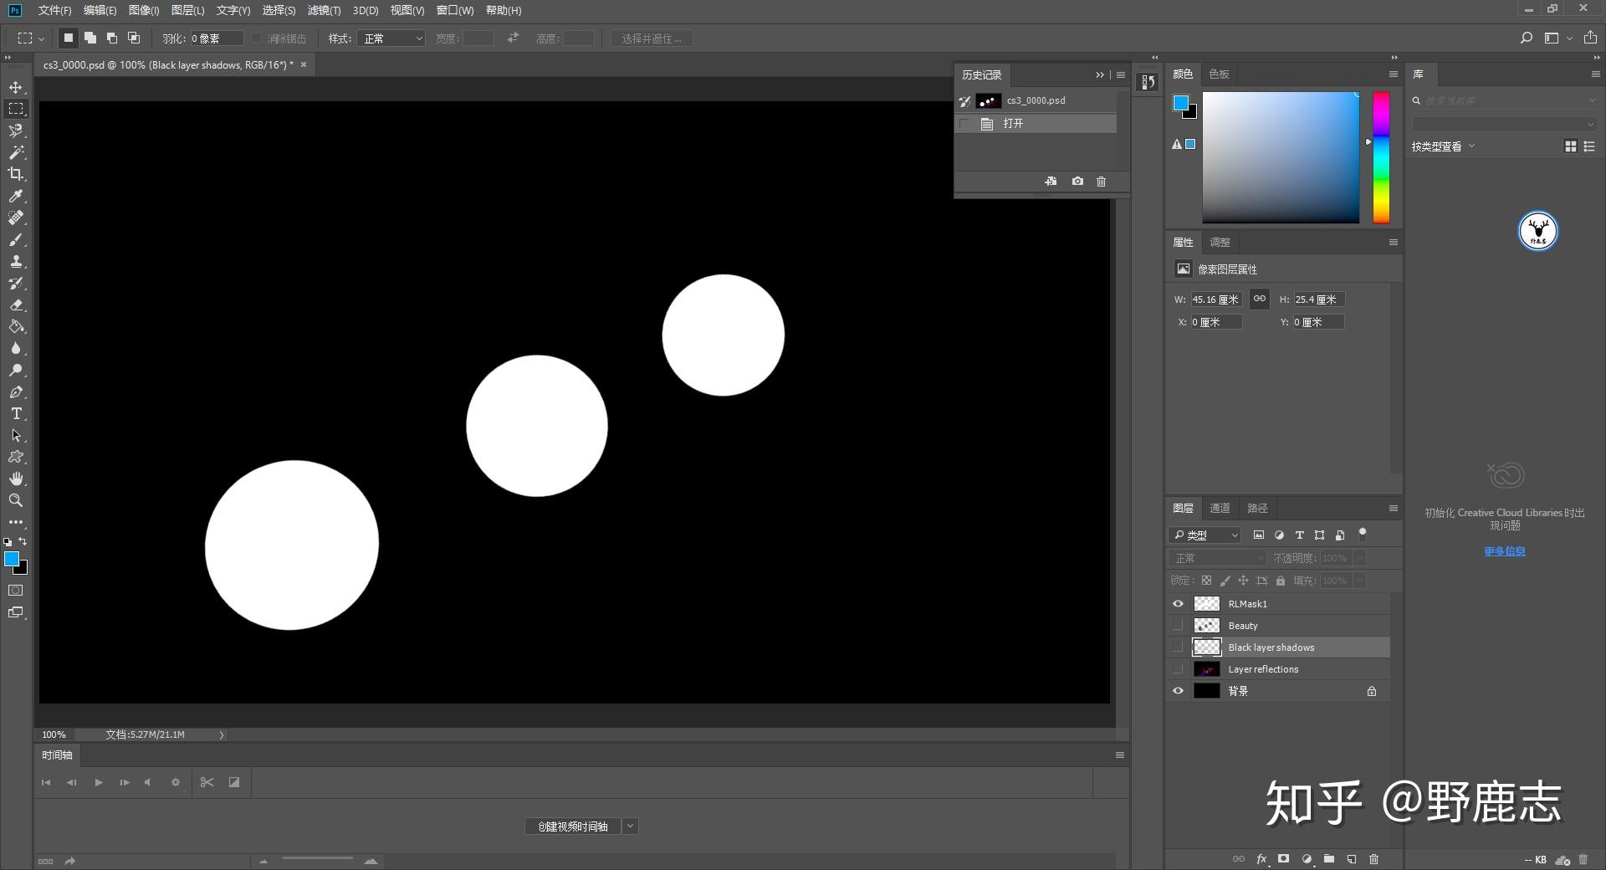Activate the Hand tool
Image resolution: width=1606 pixels, height=870 pixels.
[x=16, y=478]
